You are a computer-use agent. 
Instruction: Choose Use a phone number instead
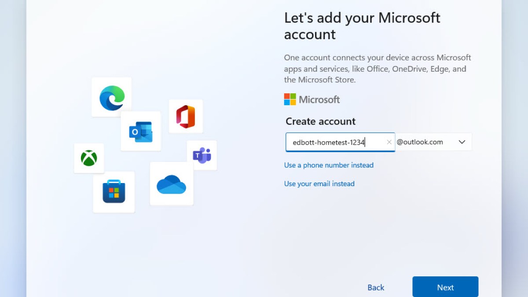[329, 165]
